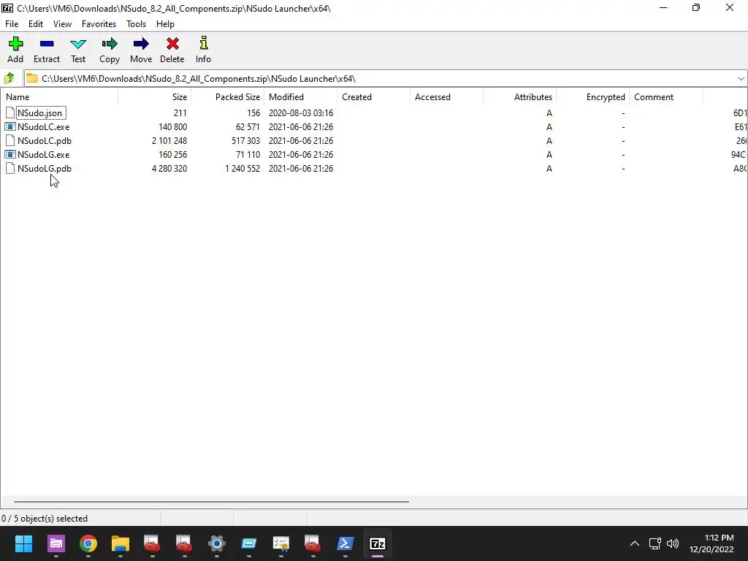This screenshot has width=748, height=561.
Task: Click packed size value 517 303
Action: (x=245, y=141)
